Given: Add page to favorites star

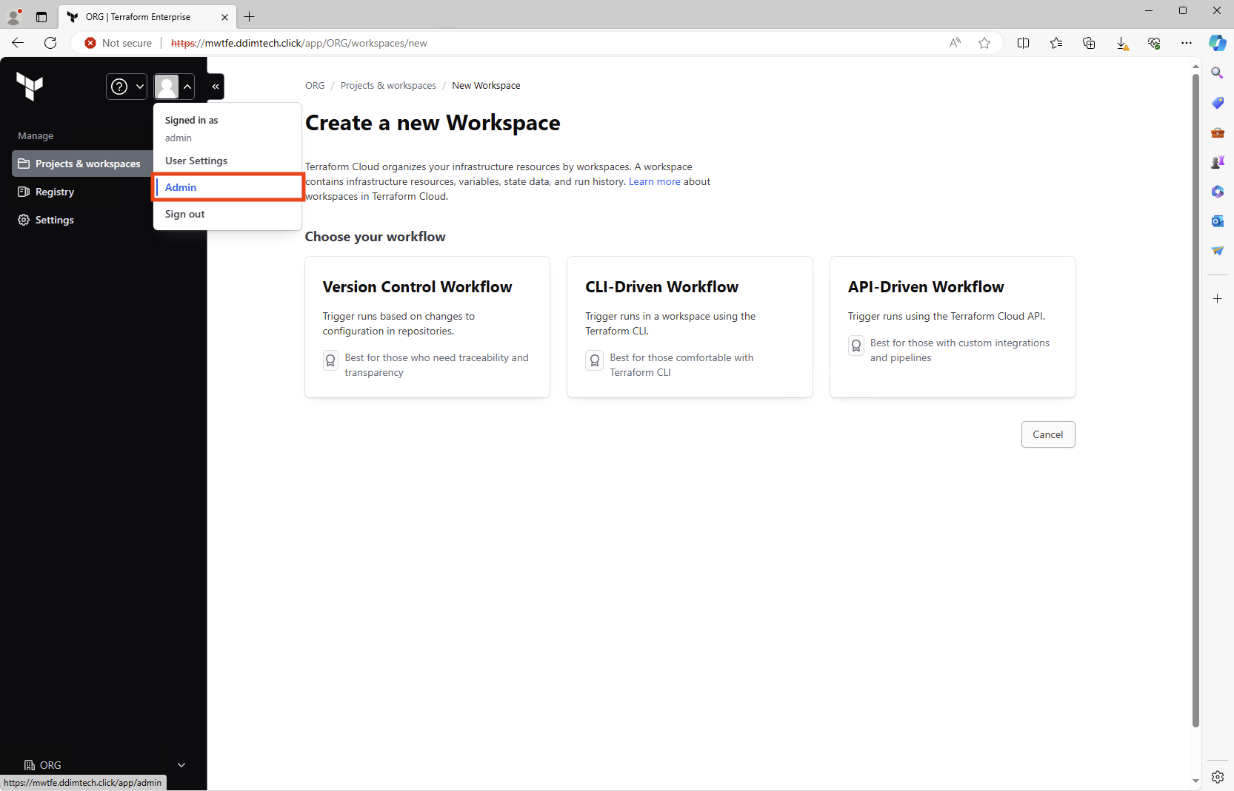Looking at the screenshot, I should pos(984,43).
